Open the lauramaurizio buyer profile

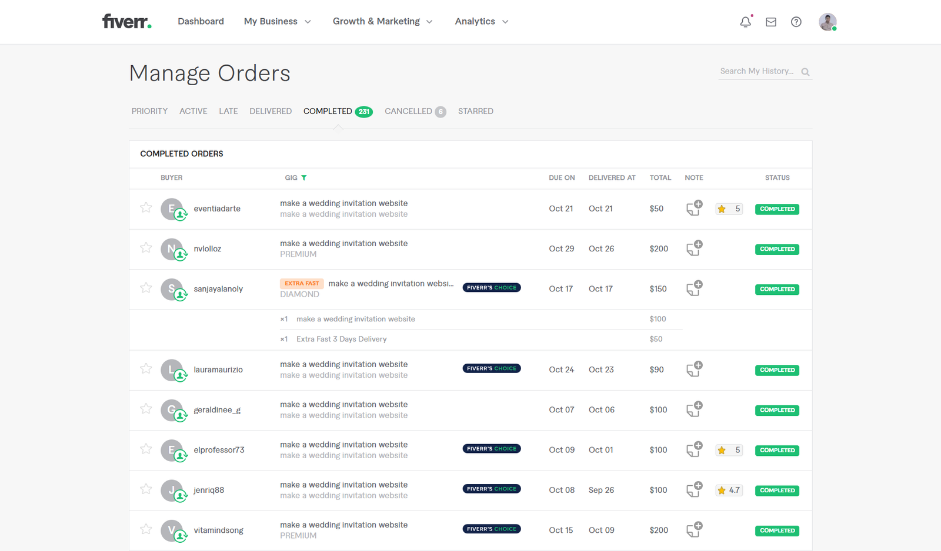[x=218, y=369]
